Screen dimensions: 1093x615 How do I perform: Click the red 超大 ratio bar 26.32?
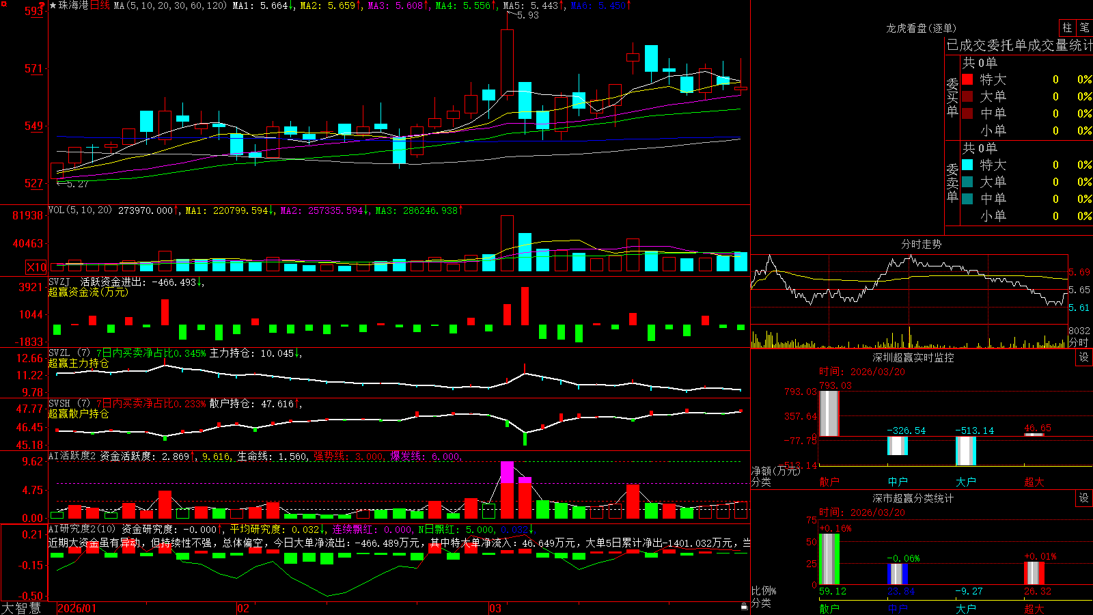click(x=1034, y=573)
